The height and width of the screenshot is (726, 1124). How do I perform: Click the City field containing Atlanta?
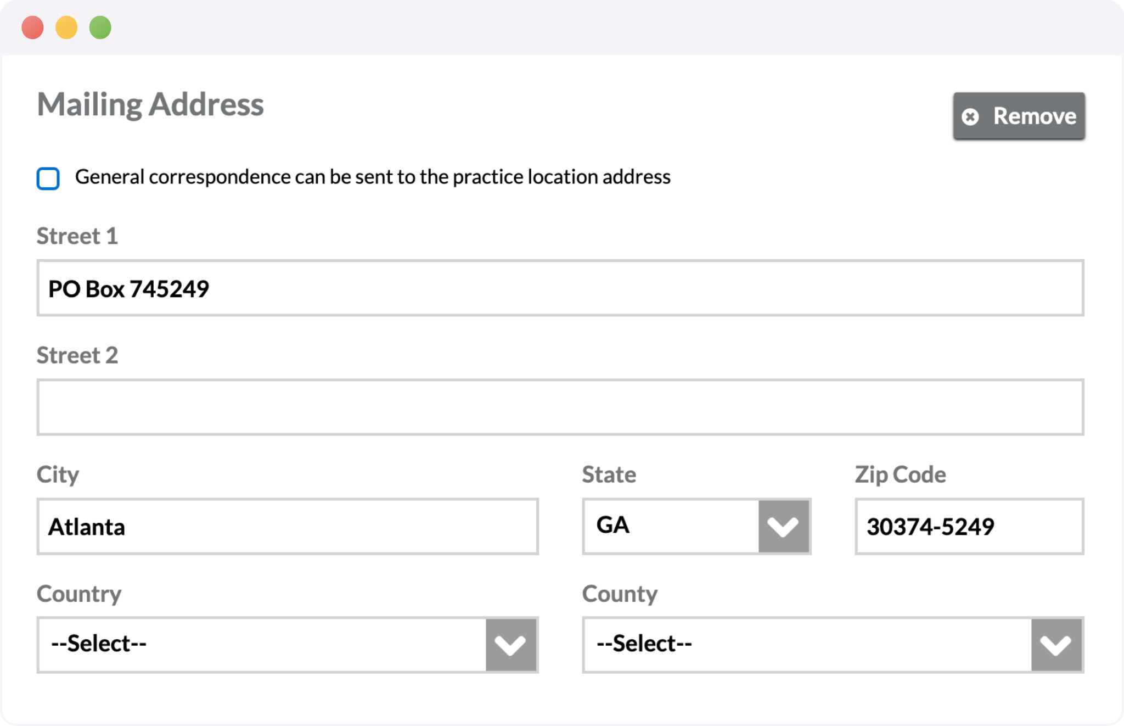(x=287, y=527)
